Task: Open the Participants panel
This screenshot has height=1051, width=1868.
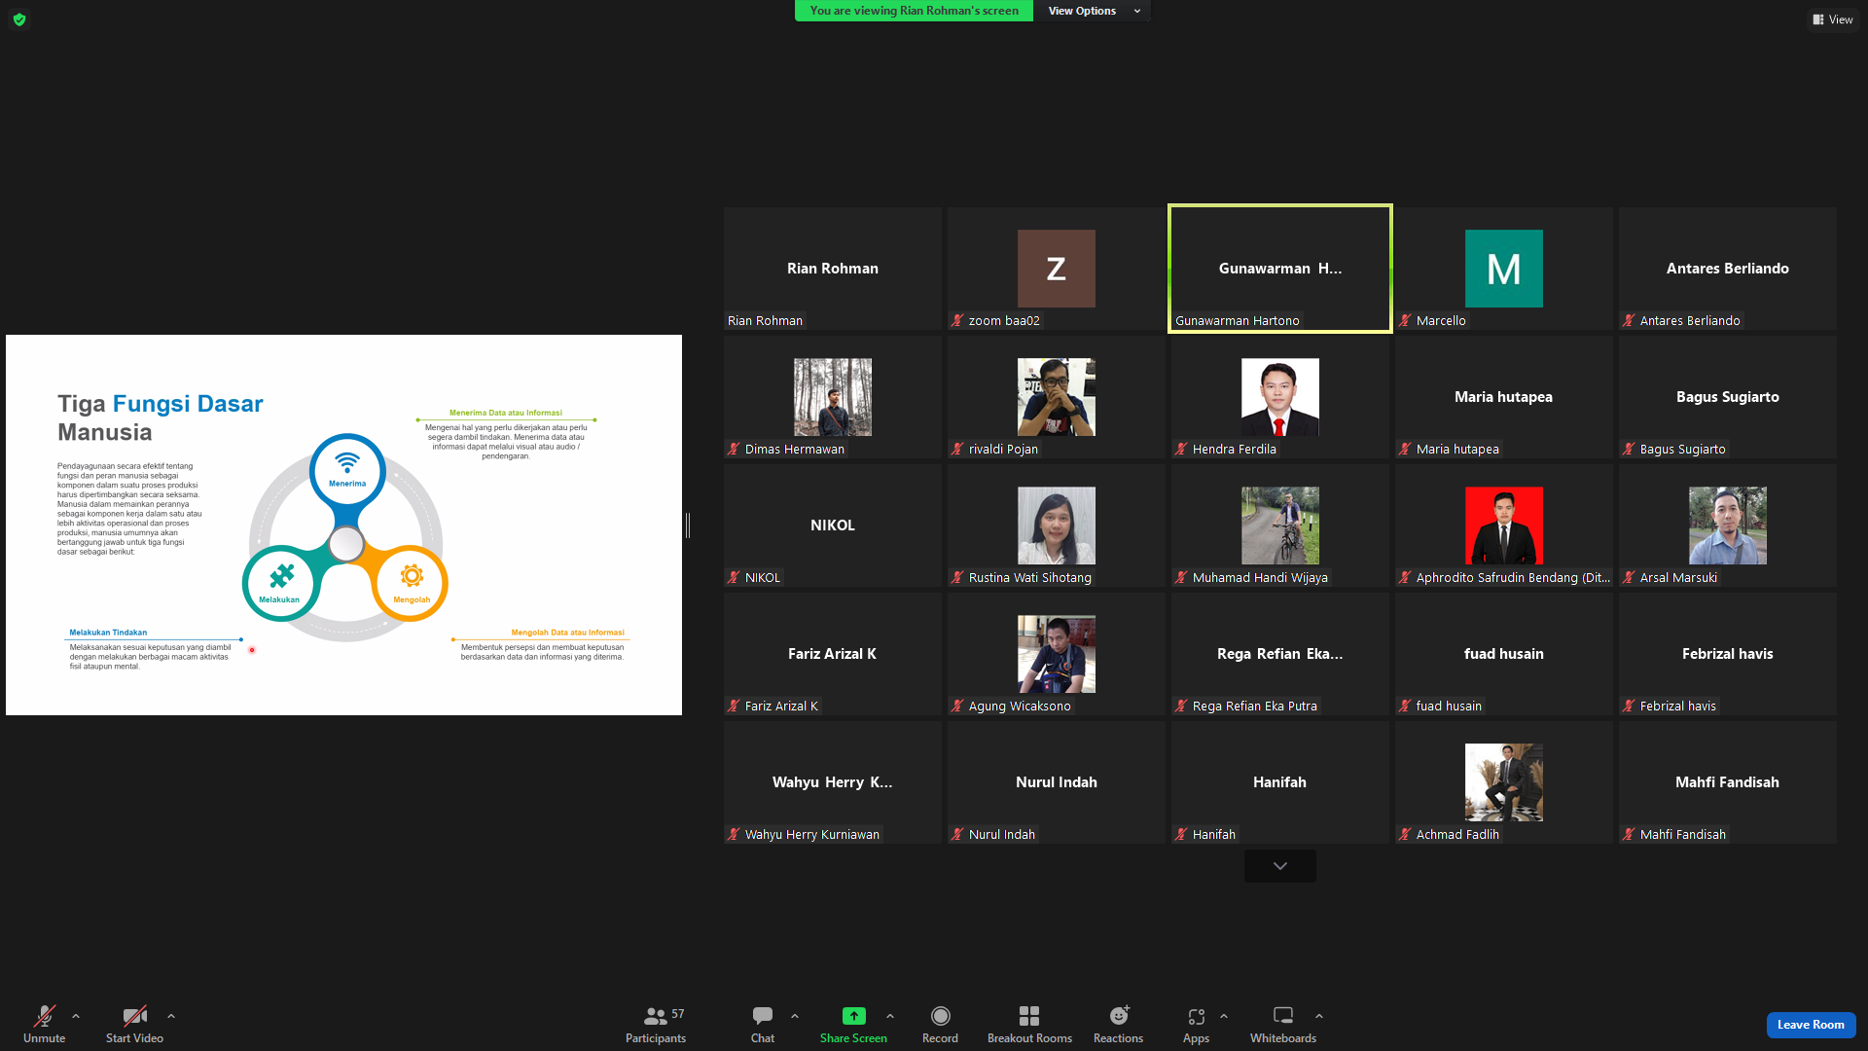Action: [656, 1025]
